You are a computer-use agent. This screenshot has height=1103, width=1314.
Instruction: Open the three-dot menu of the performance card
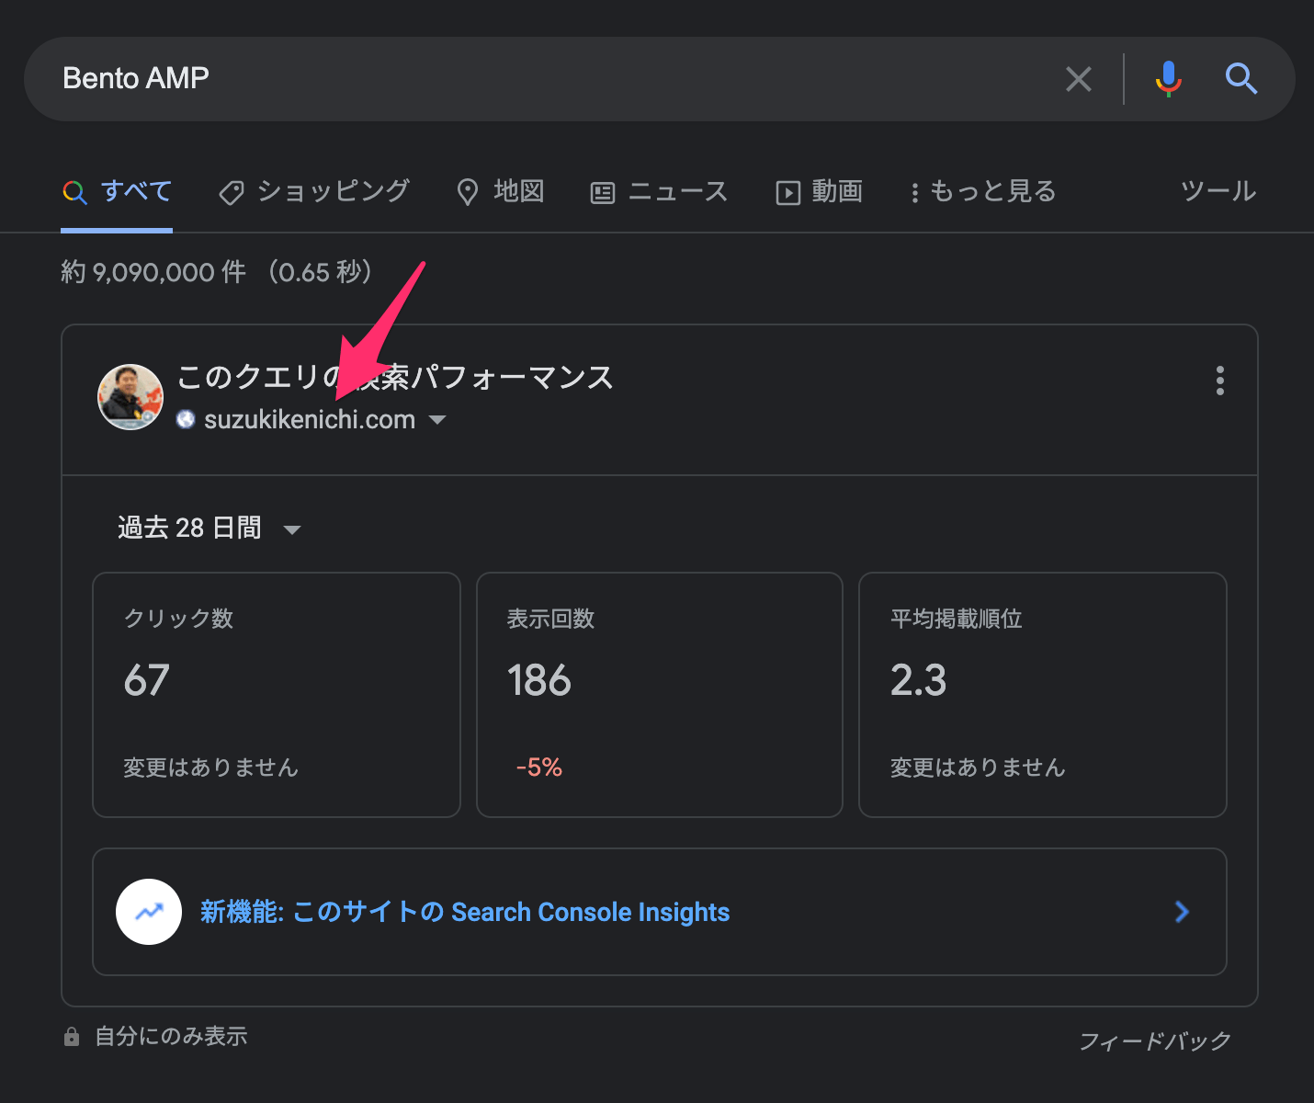[1220, 381]
